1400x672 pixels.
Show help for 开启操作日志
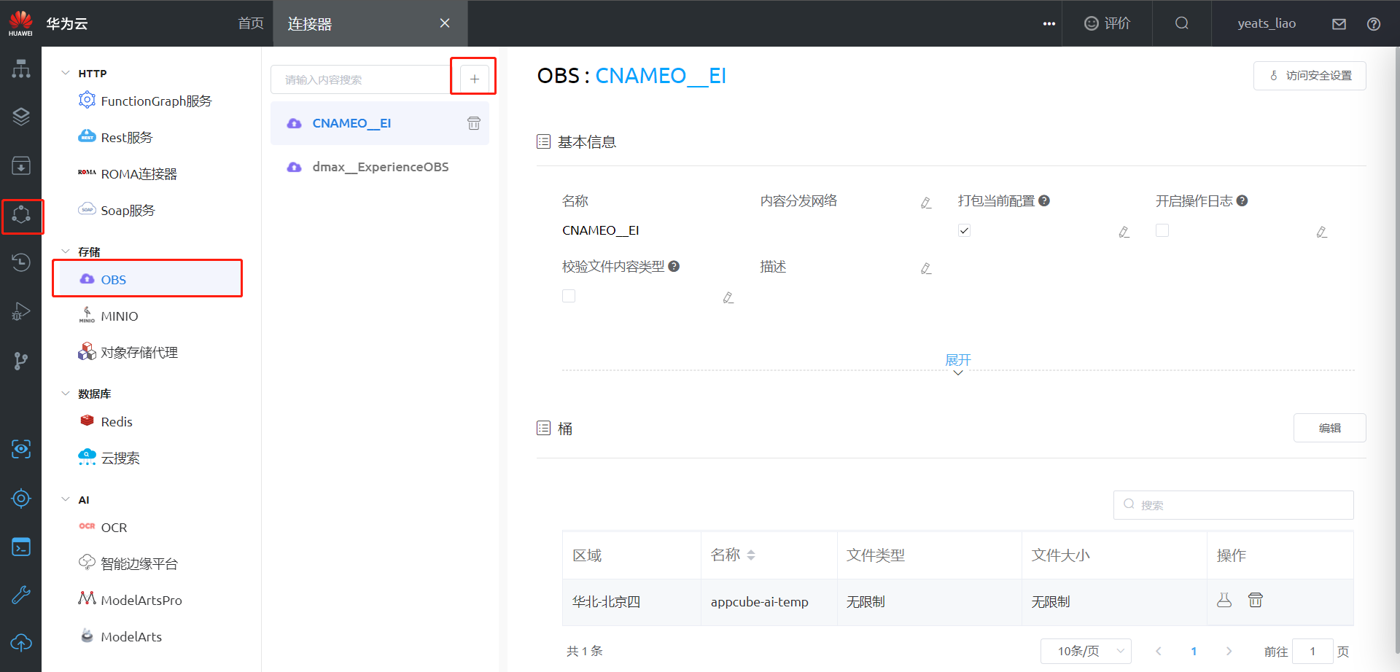click(x=1242, y=200)
